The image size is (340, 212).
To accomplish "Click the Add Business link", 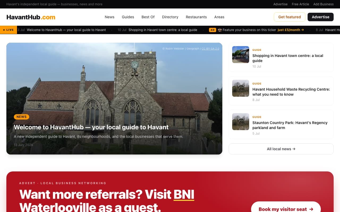I will (324, 4).
